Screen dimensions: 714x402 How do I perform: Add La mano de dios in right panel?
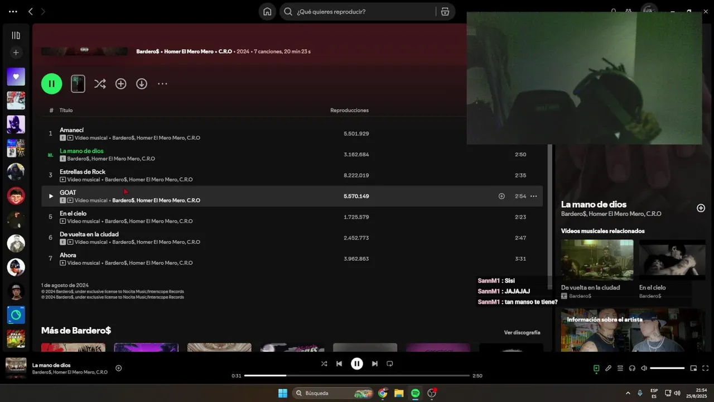point(701,208)
